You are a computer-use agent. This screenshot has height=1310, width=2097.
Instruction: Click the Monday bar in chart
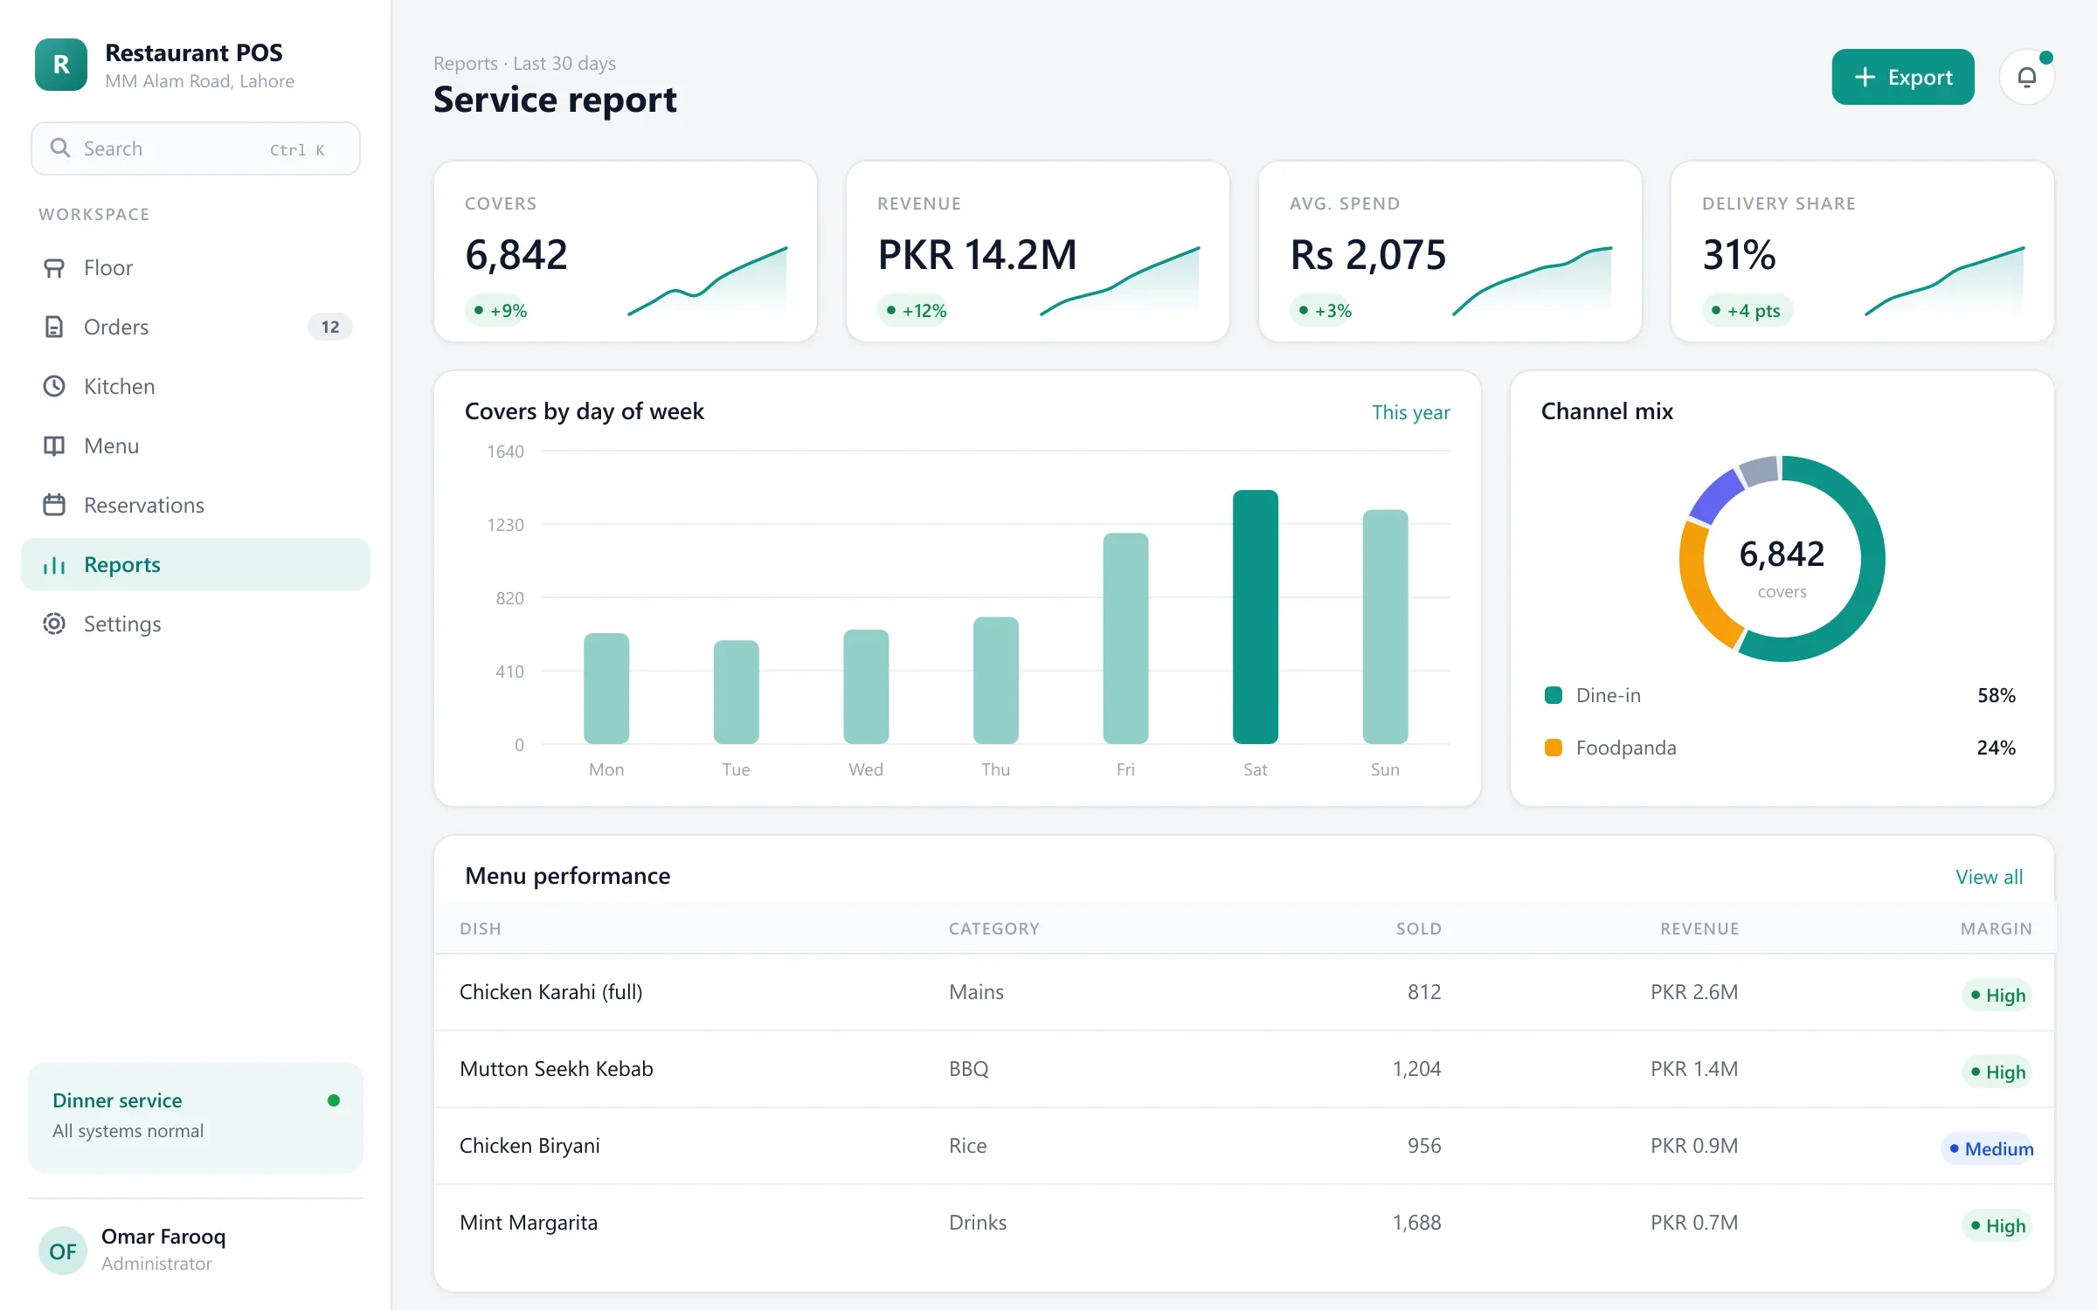point(606,689)
